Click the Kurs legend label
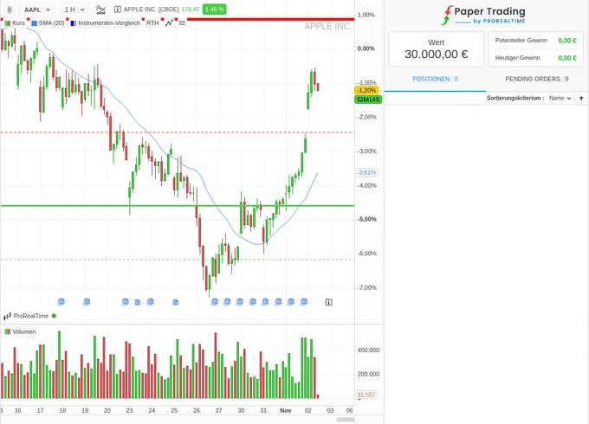The width and height of the screenshot is (589, 424). tap(18, 22)
